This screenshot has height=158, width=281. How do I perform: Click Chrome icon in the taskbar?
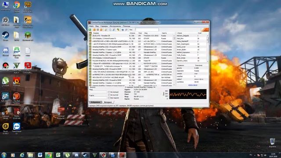(x=49, y=155)
